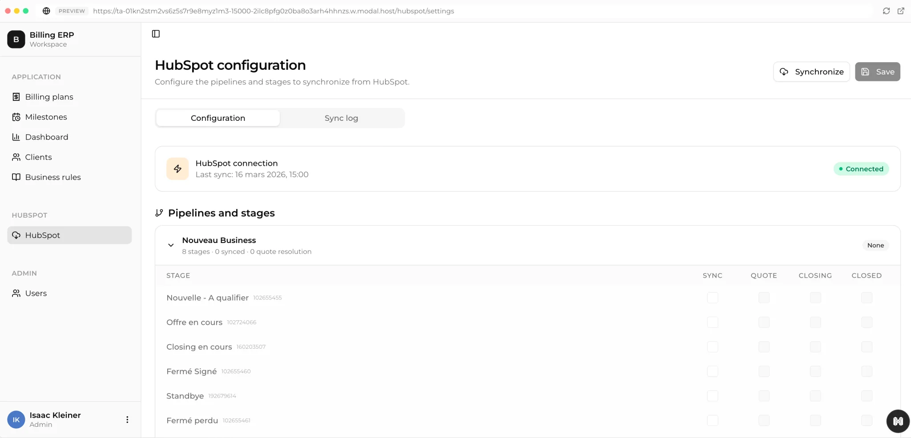Switch to the Configuration tab
911x438 pixels.
[218, 118]
